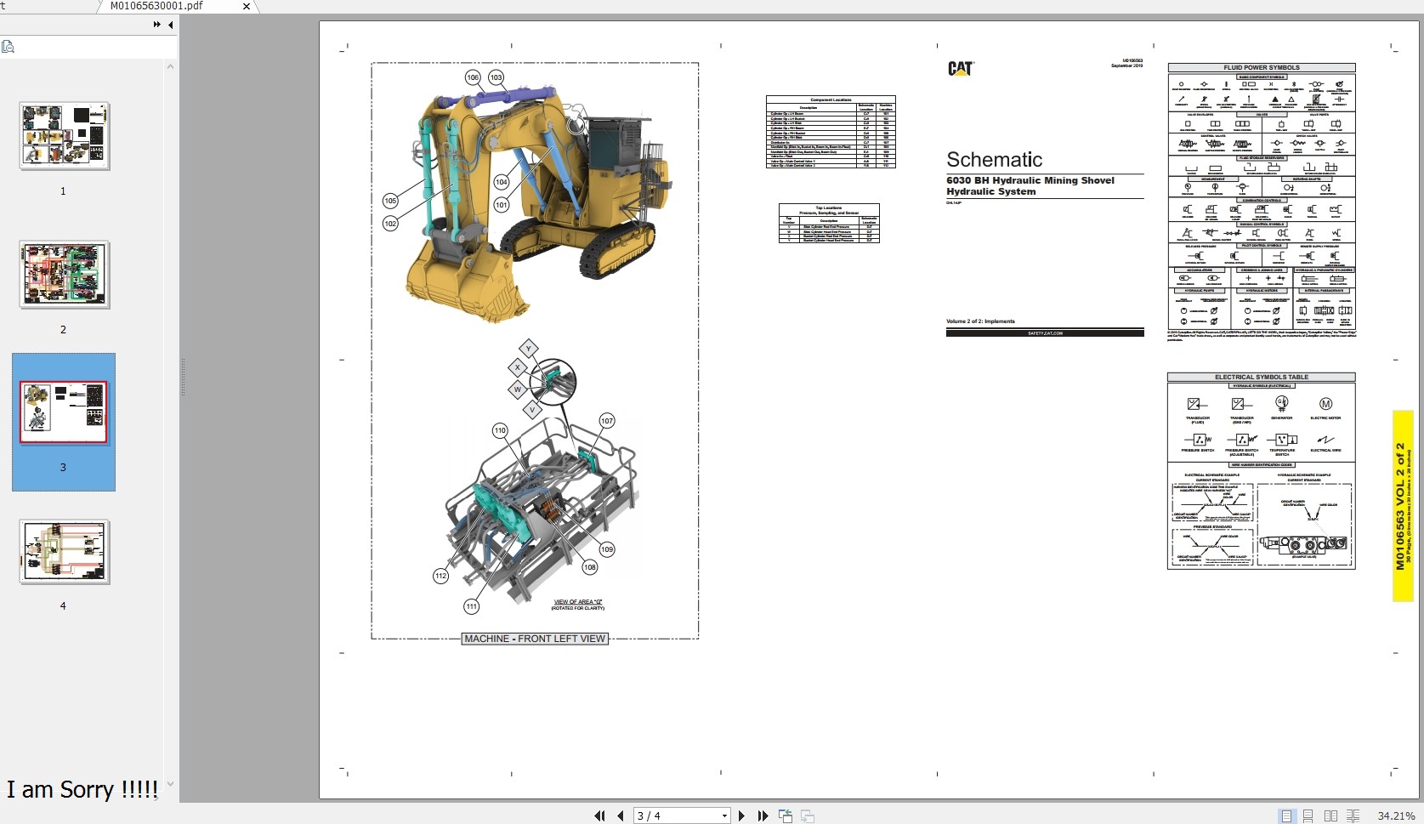
Task: Switch to the M01065630001.pdf tab
Action: 156,7
